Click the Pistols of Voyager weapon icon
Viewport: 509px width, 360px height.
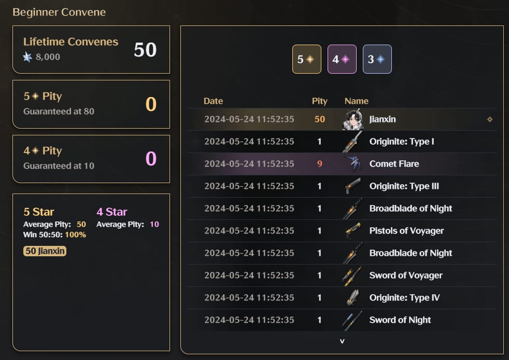[x=352, y=230]
